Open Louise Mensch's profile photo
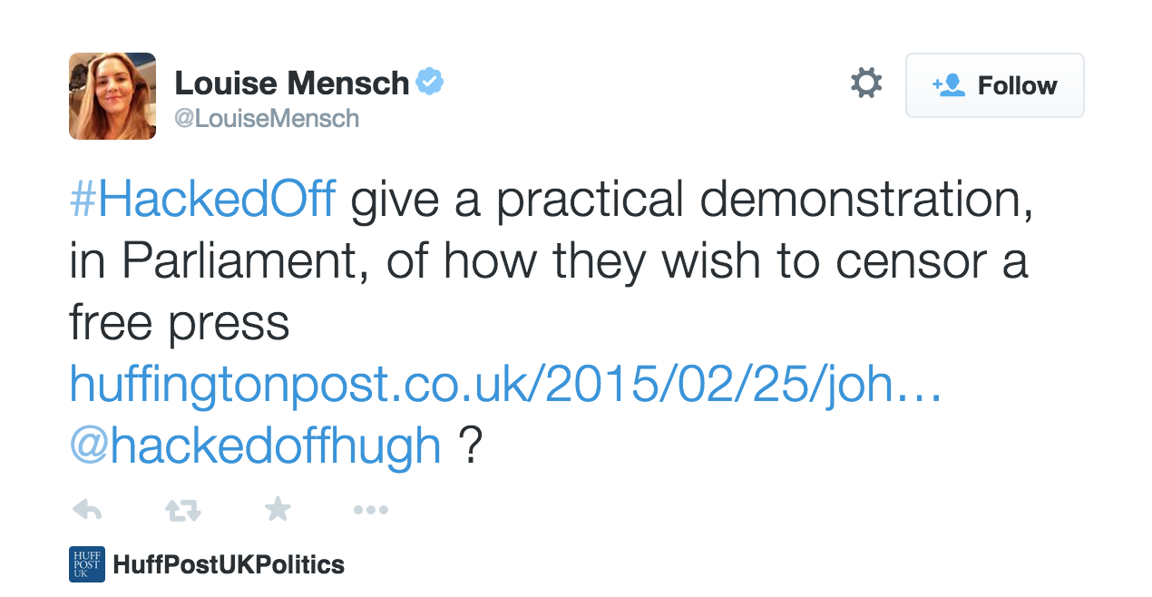Image resolution: width=1152 pixels, height=597 pixels. coord(112,96)
